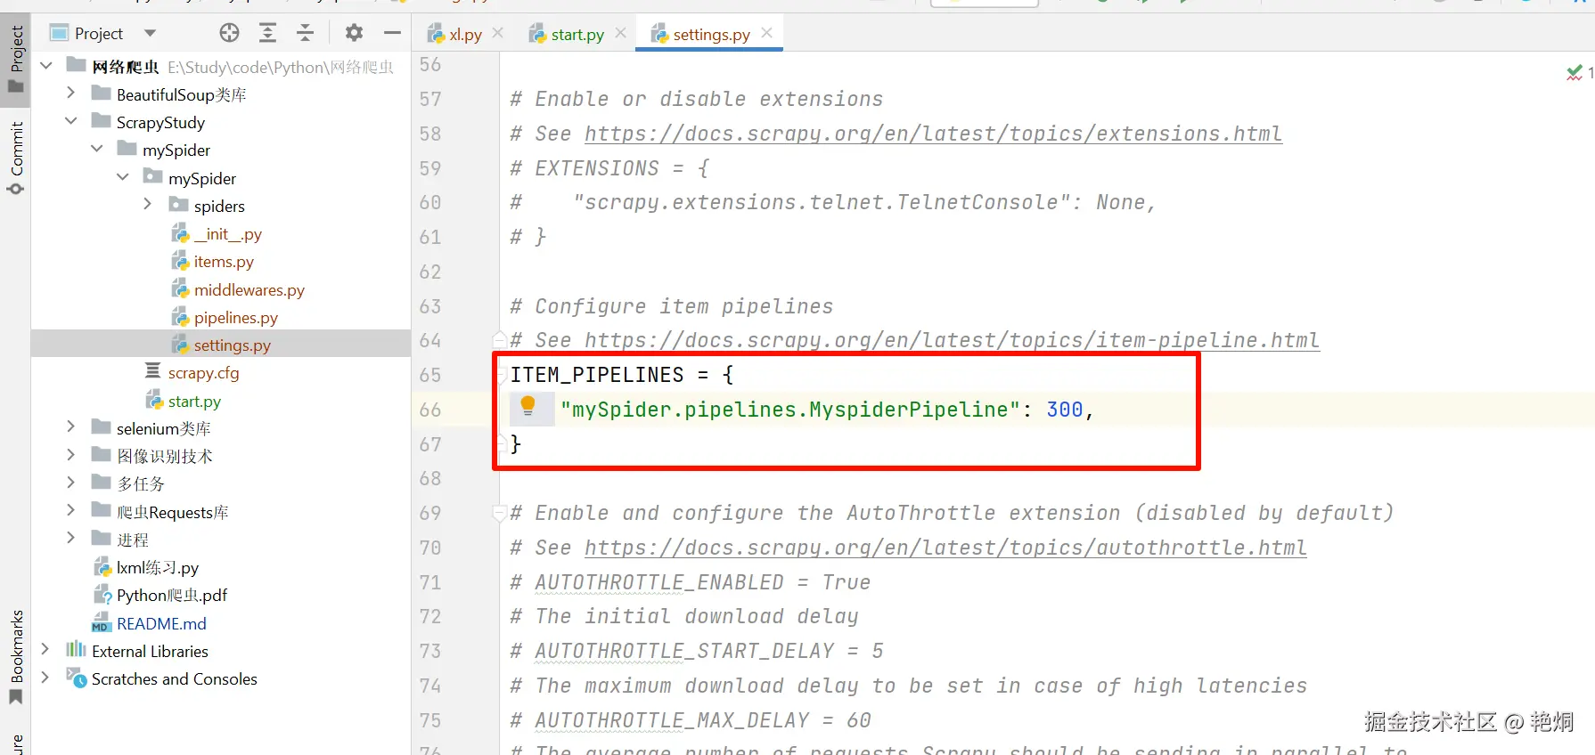
Task: Click the AUTOTHROTTLE_MAX_DELAY comment text
Action: pyautogui.click(x=672, y=720)
